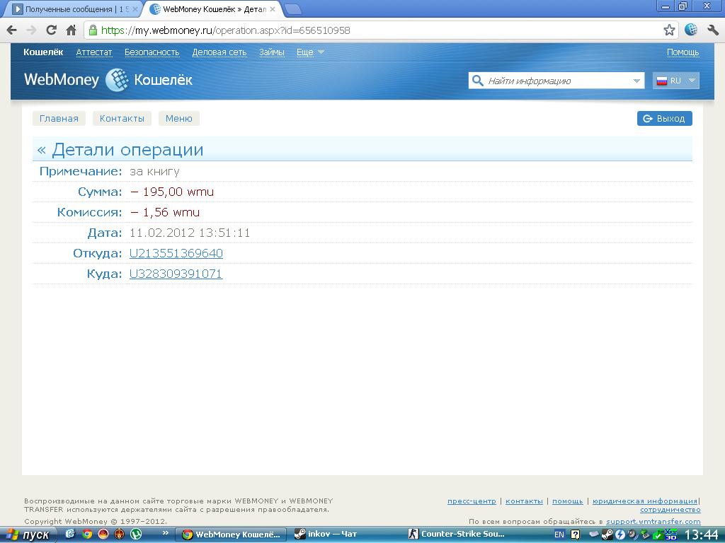Reload the page with refresh icon
725x543 pixels.
coord(51,30)
